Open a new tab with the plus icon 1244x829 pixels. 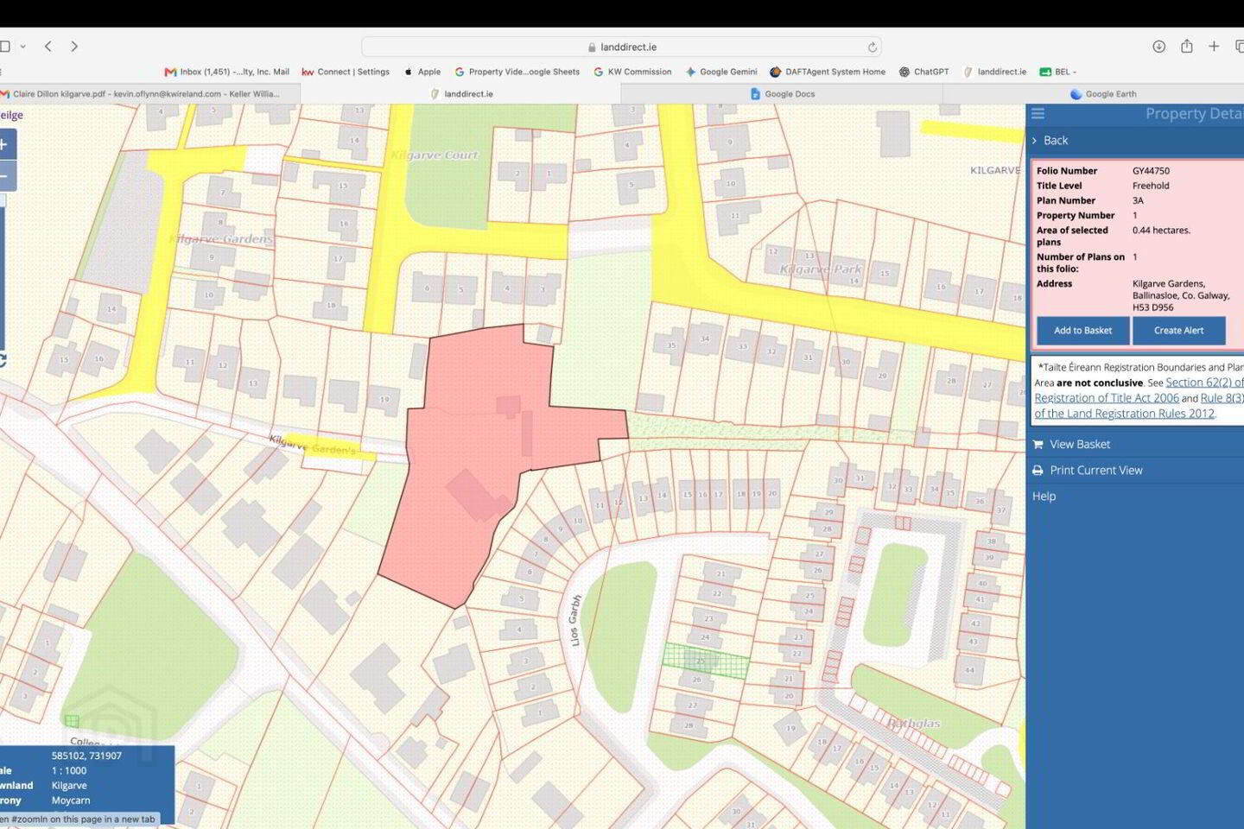point(1214,47)
